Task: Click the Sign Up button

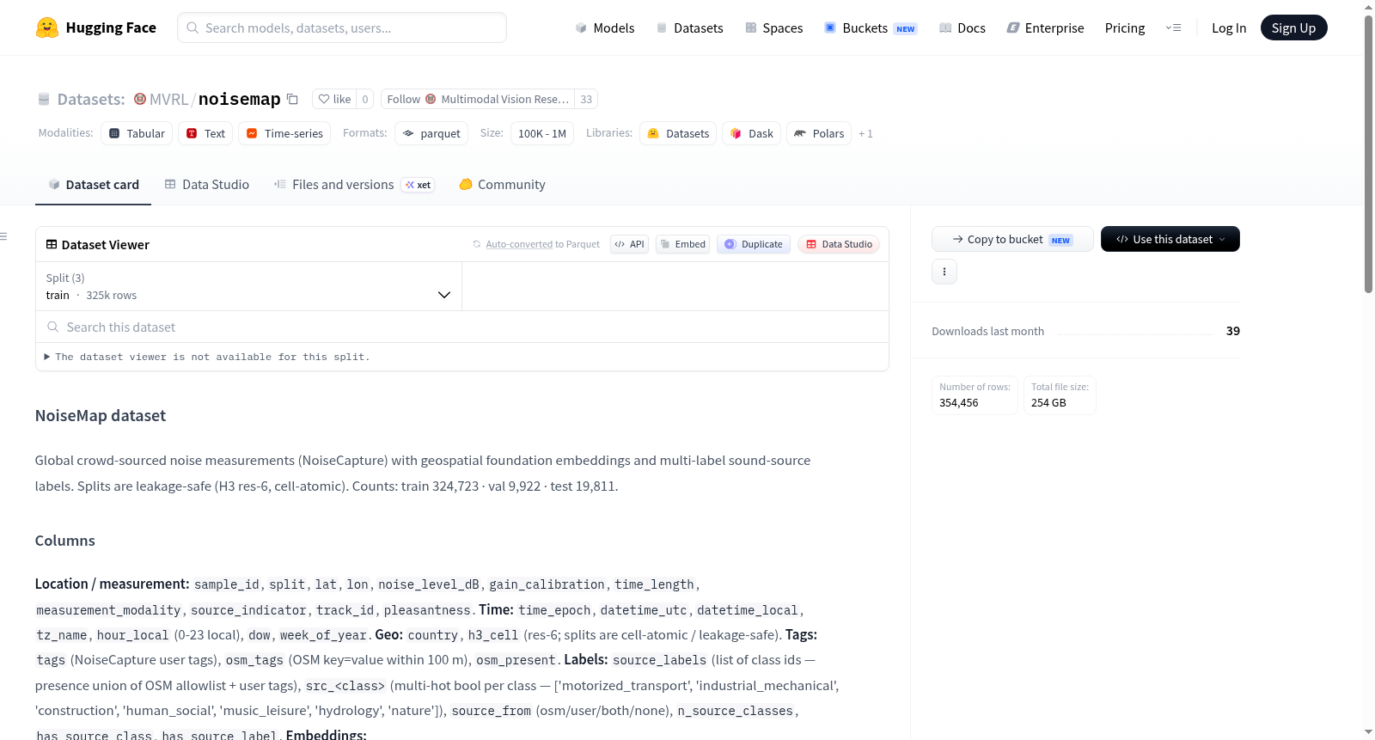Action: (1293, 28)
